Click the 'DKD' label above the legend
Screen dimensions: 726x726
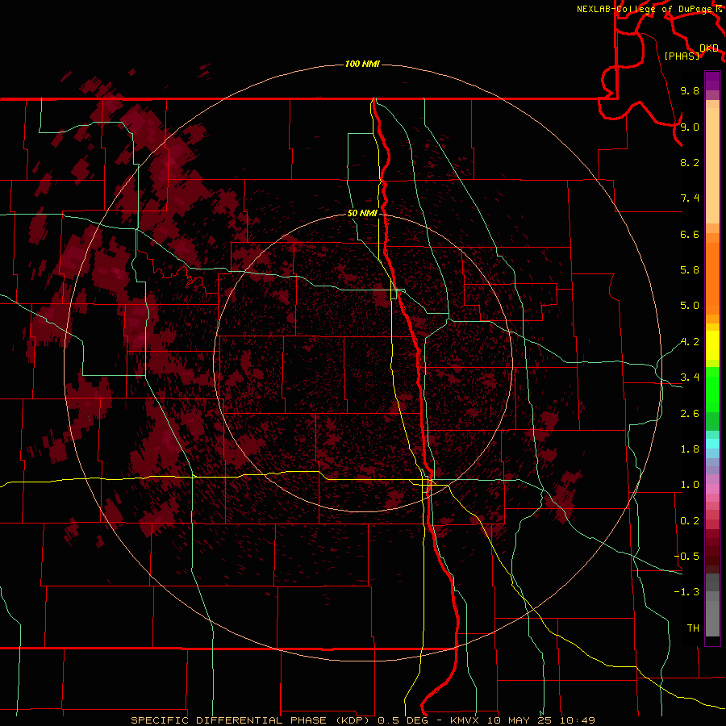pos(709,48)
